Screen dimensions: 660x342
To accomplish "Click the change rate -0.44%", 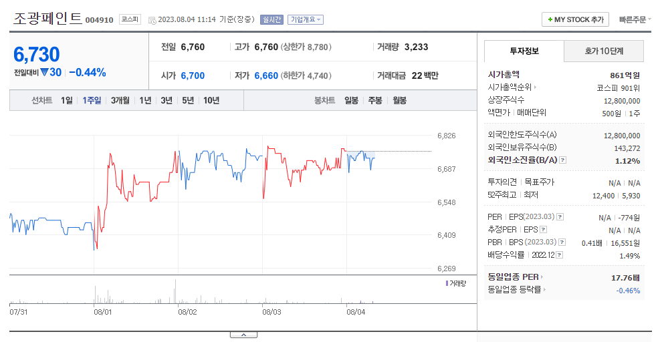I will pyautogui.click(x=88, y=72).
